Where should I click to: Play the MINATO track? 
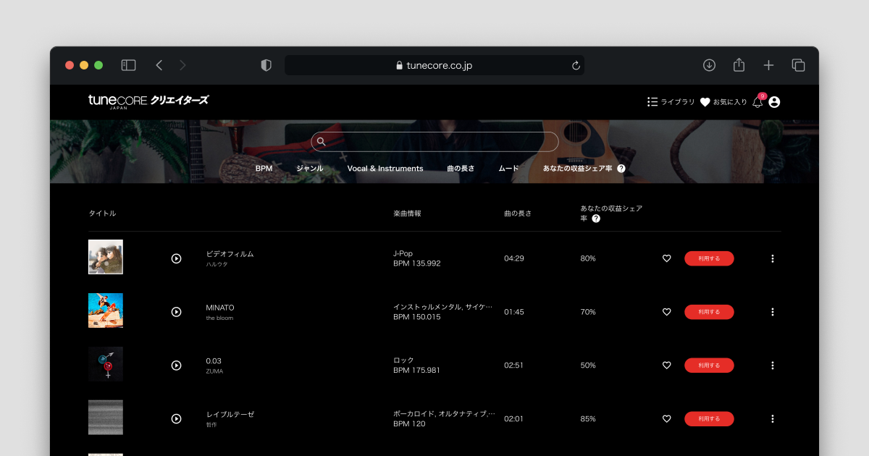(176, 312)
